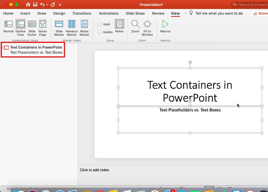The image size is (268, 192).
Task: Enable the Ruler checkbox
Action: (x=99, y=24)
